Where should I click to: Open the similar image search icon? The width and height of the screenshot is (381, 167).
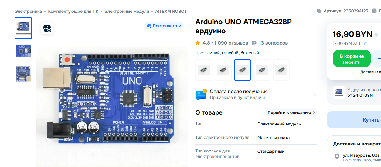tap(47, 28)
